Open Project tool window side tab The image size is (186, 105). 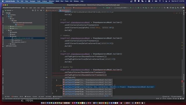tap(3, 13)
